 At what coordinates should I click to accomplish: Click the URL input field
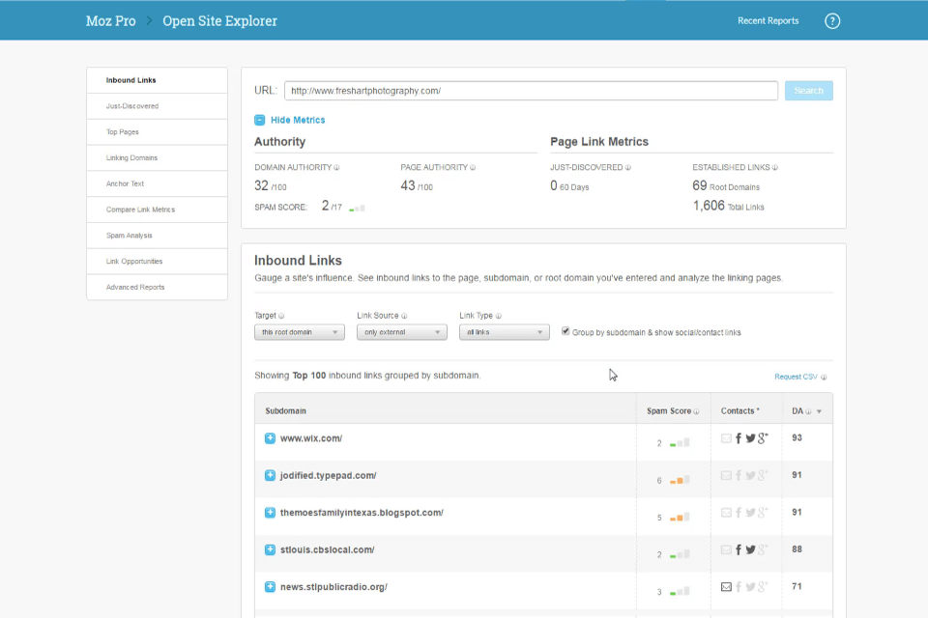531,91
